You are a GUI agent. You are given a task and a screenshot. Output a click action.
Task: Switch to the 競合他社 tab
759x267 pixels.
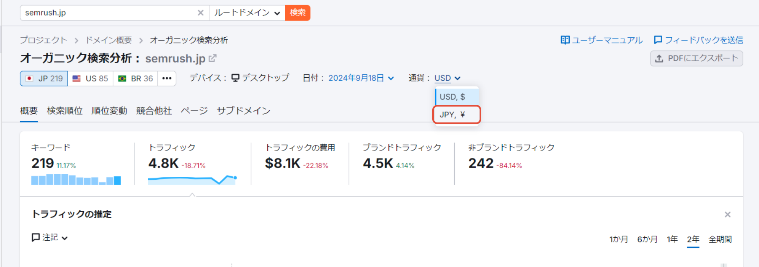click(x=154, y=111)
